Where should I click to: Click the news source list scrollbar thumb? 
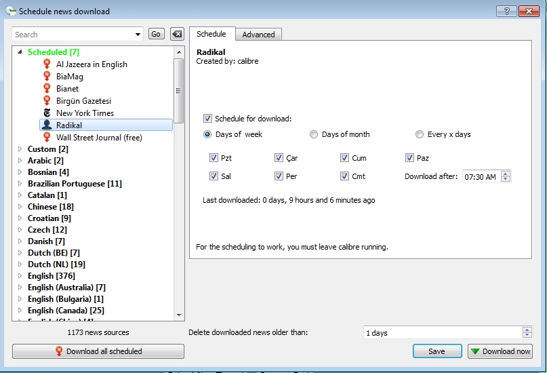[x=179, y=91]
